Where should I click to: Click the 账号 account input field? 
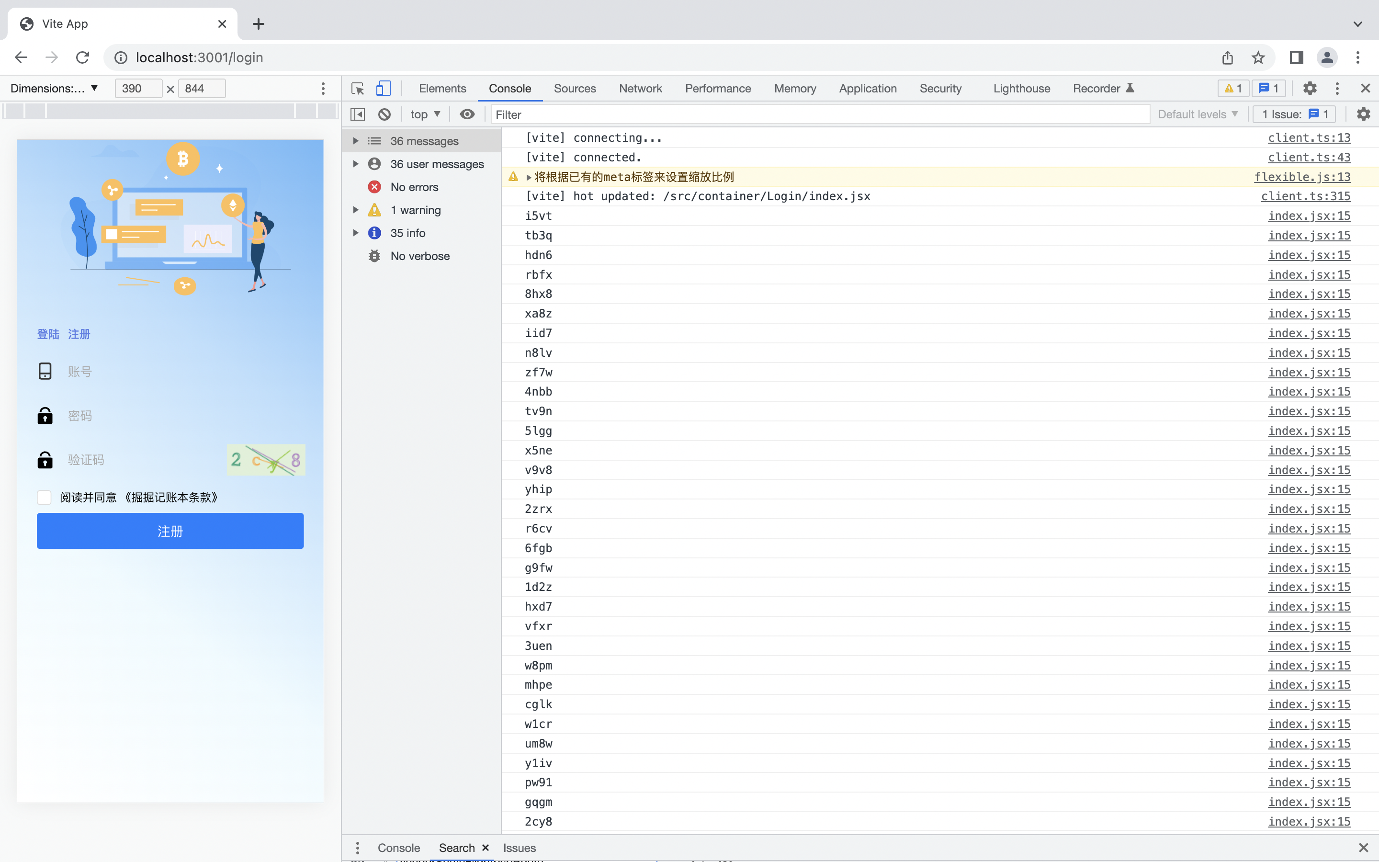coord(185,372)
